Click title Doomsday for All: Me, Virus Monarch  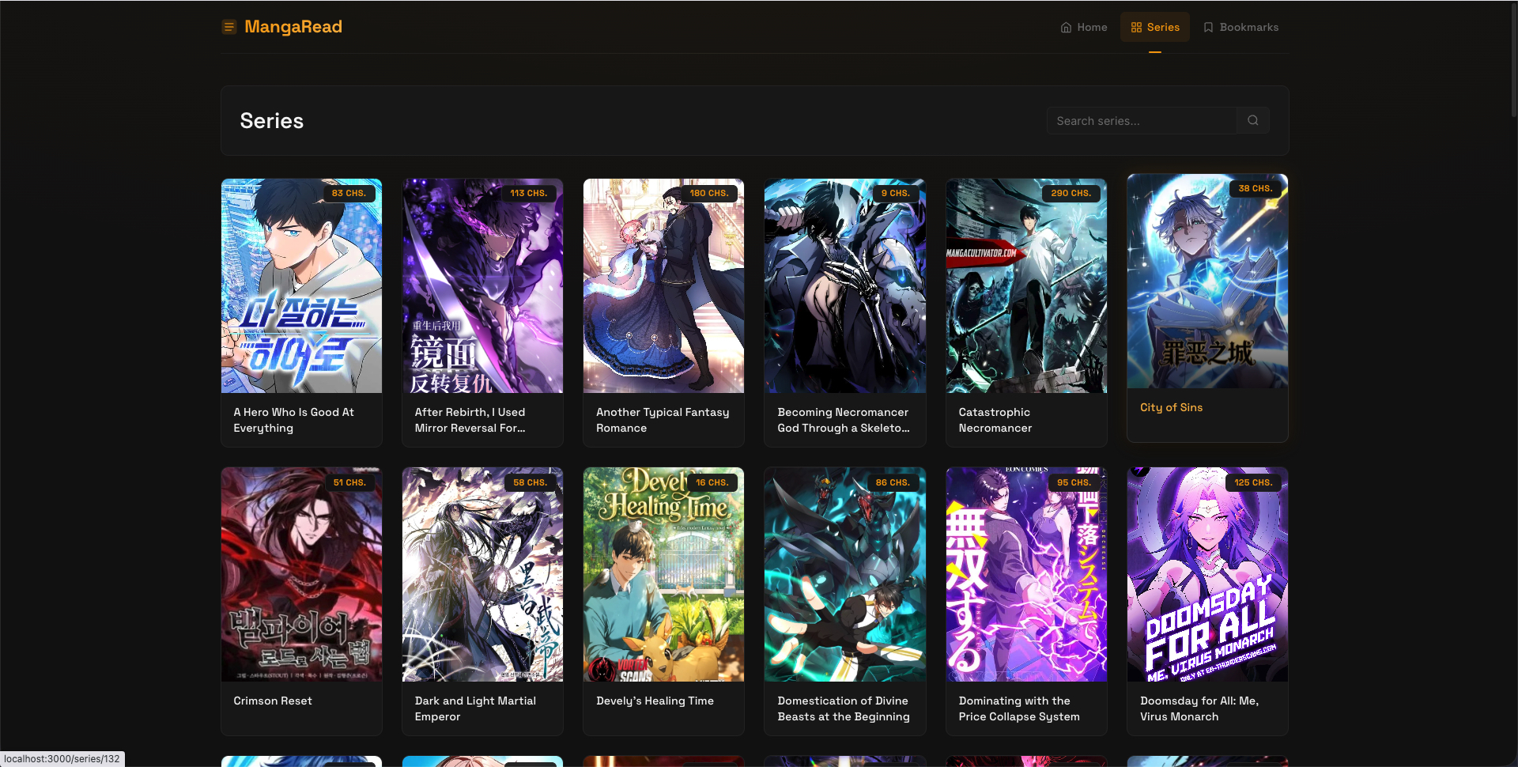click(x=1199, y=708)
